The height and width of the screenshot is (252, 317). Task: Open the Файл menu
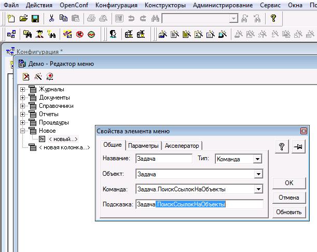pos(11,5)
